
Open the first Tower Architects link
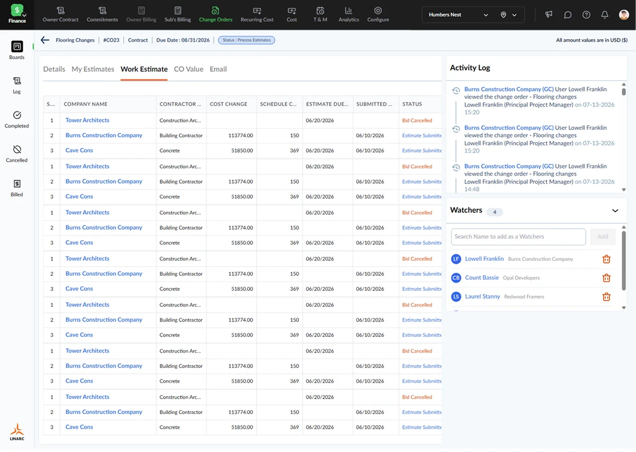pos(87,120)
